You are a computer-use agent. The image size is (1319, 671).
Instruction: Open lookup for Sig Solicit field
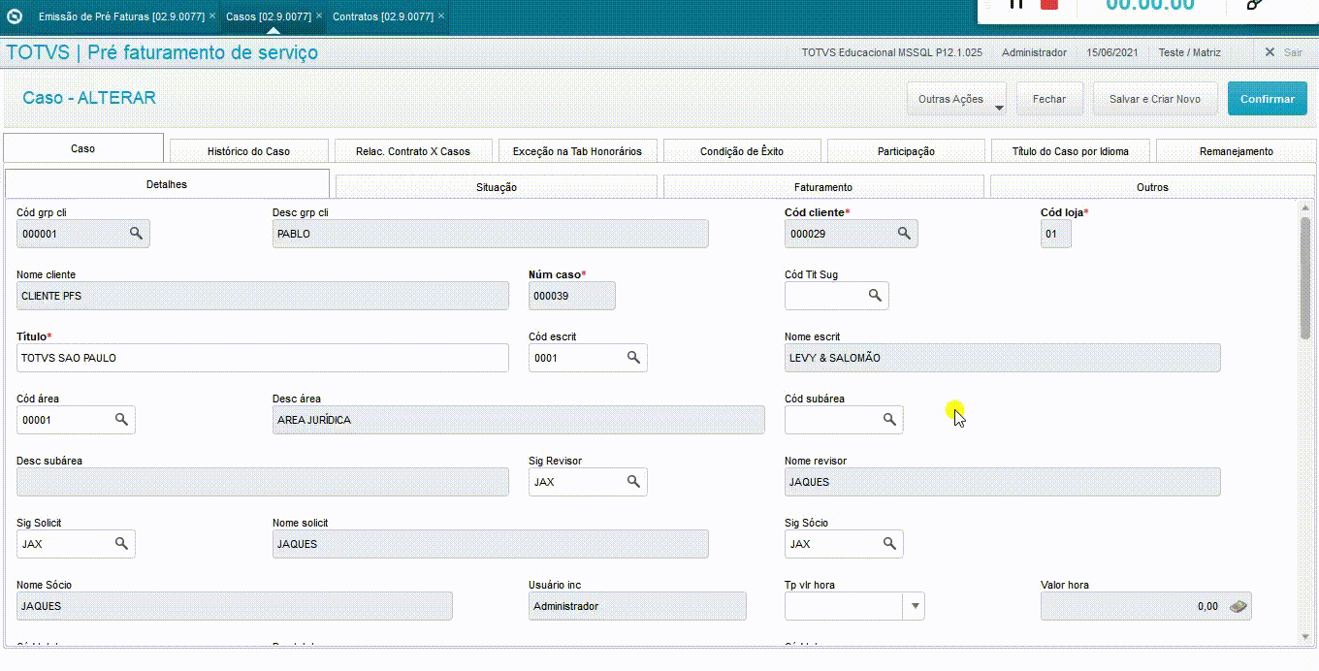click(x=121, y=544)
